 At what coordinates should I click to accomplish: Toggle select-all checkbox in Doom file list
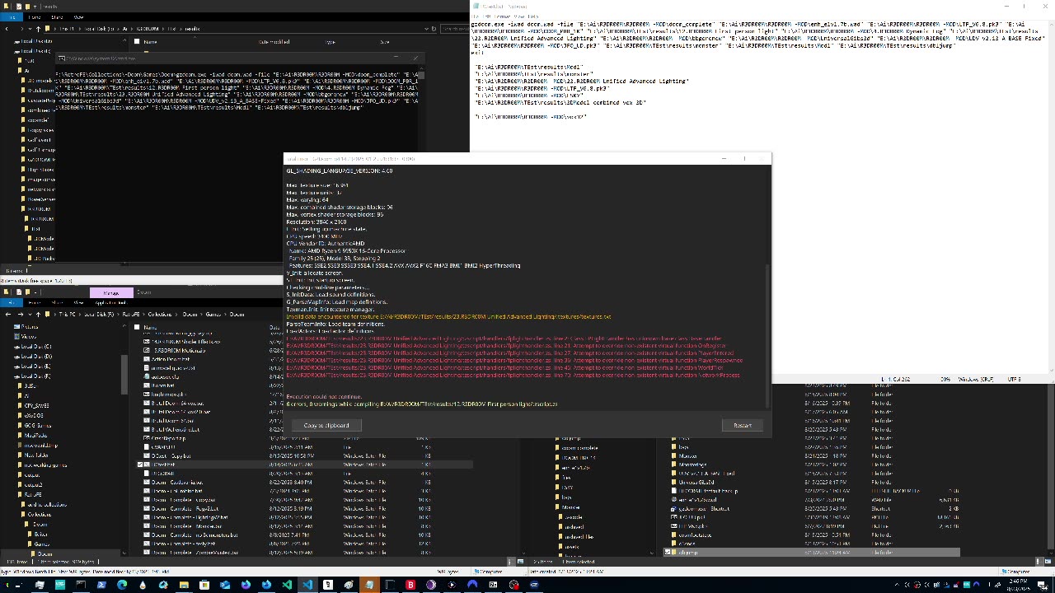tap(137, 327)
